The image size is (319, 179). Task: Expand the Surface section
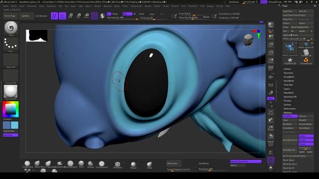(287, 105)
